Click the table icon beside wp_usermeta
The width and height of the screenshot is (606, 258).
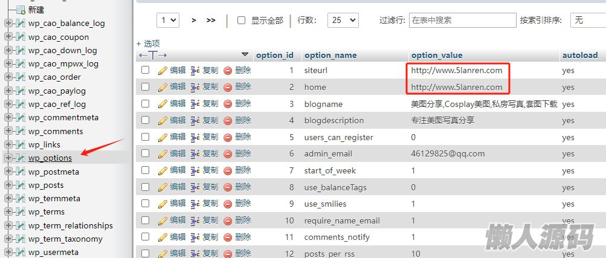pyautogui.click(x=21, y=252)
